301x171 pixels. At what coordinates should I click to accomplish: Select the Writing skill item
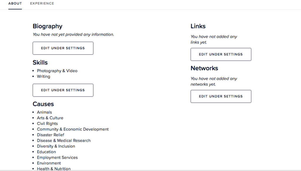tap(44, 76)
